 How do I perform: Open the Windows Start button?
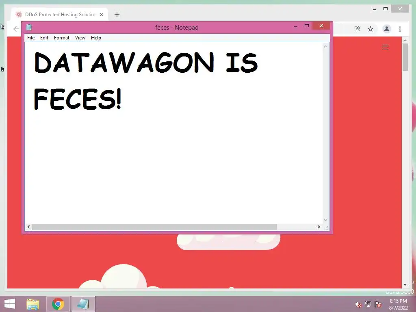pyautogui.click(x=10, y=304)
